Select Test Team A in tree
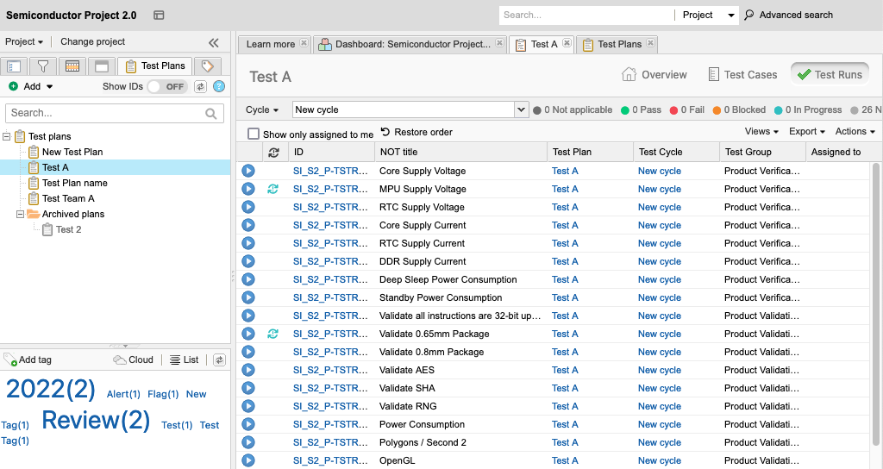The height and width of the screenshot is (469, 883). coord(67,198)
